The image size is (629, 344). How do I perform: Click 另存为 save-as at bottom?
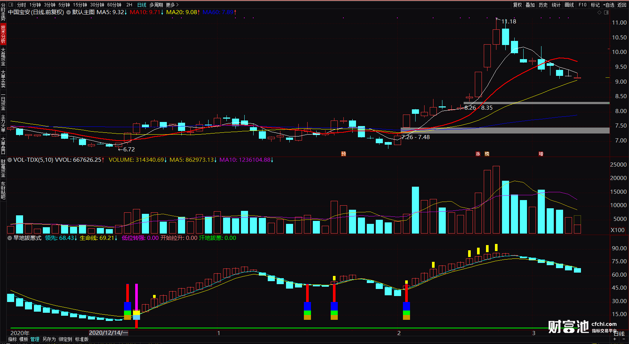click(49, 339)
